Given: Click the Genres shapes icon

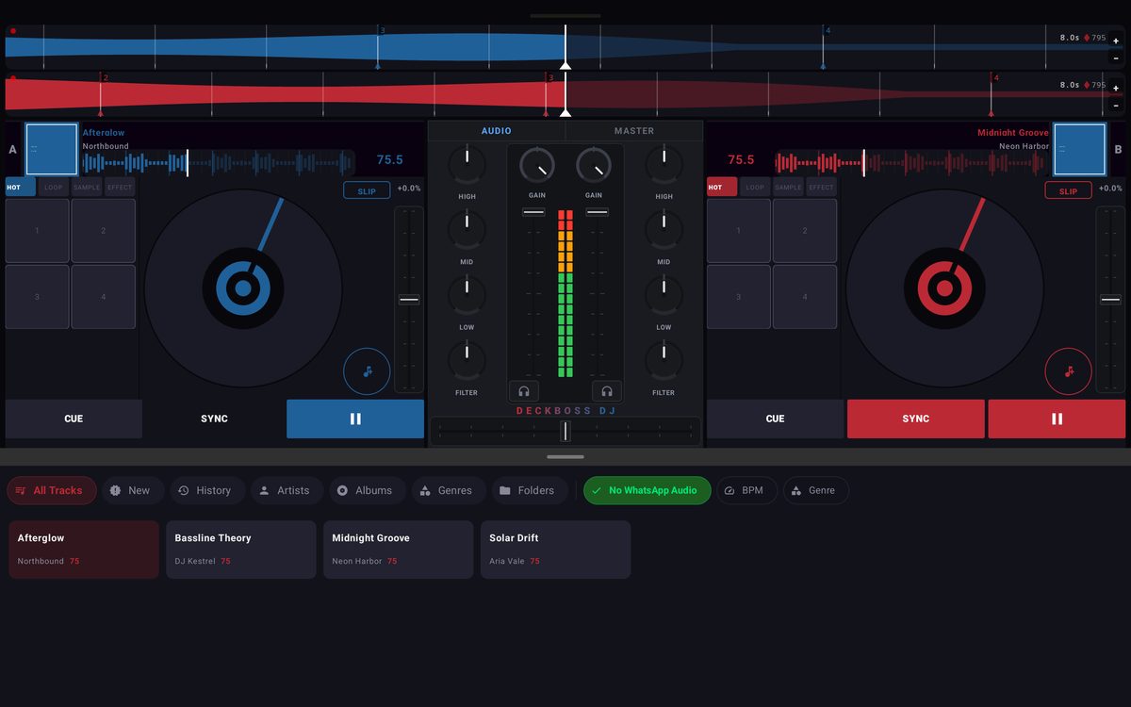Looking at the screenshot, I should click(x=425, y=490).
